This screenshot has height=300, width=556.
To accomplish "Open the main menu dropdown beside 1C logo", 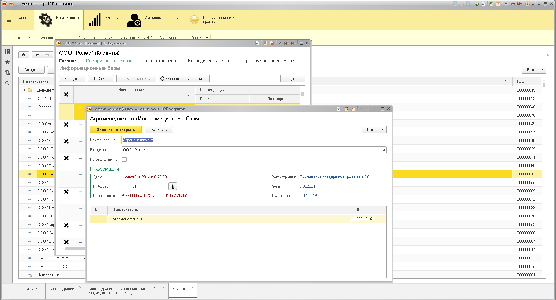I will tap(12, 4).
